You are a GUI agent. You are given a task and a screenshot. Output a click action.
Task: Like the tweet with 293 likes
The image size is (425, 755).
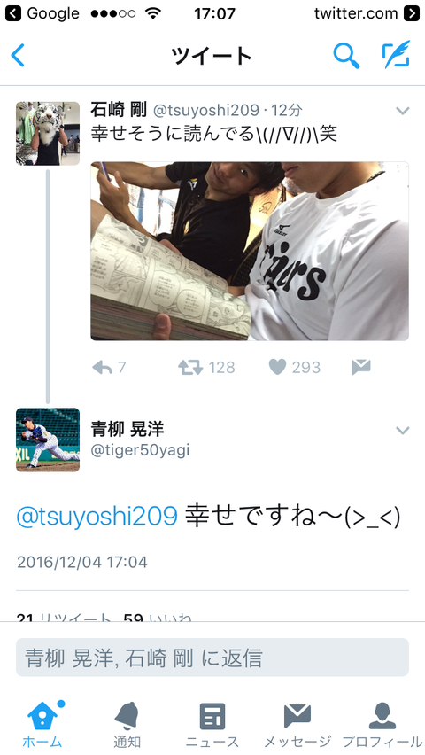tap(277, 368)
